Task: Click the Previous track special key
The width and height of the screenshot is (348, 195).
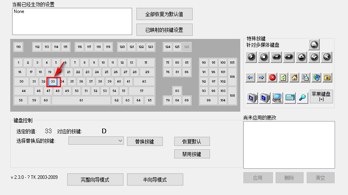Action: 276,57
